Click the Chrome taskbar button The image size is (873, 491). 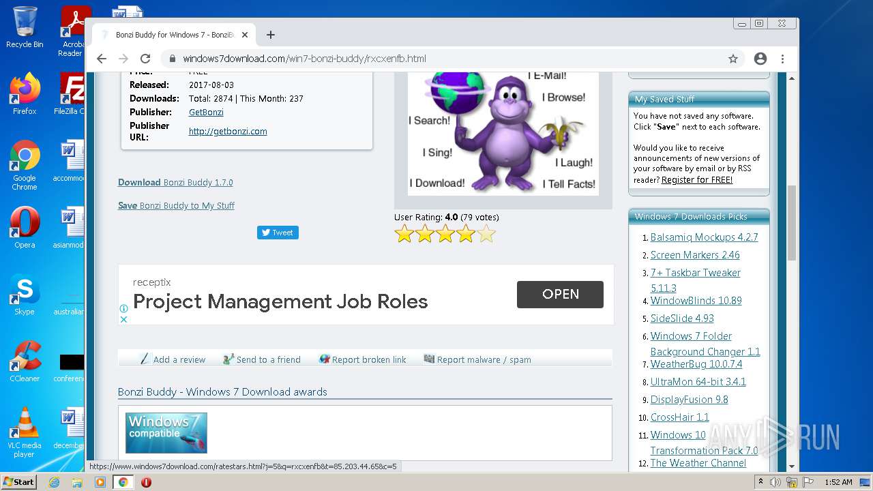pos(123,482)
